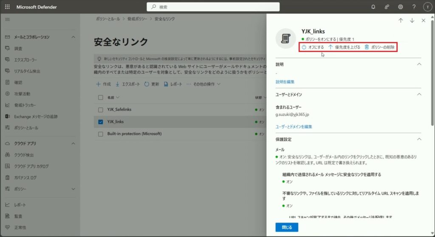
Task: Go to next item with down arrow
Action: (412, 20)
